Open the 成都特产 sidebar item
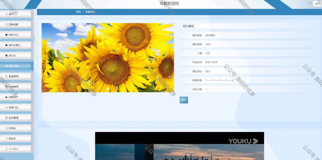The width and height of the screenshot is (322, 160). [x=15, y=97]
